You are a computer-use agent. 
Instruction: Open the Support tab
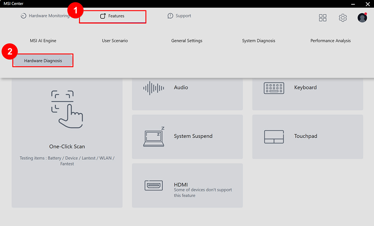pyautogui.click(x=179, y=16)
